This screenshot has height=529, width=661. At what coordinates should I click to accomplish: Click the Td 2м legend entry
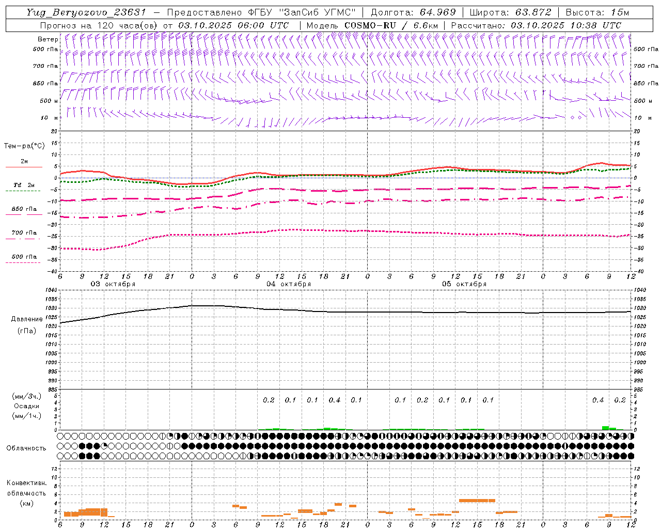[24, 185]
